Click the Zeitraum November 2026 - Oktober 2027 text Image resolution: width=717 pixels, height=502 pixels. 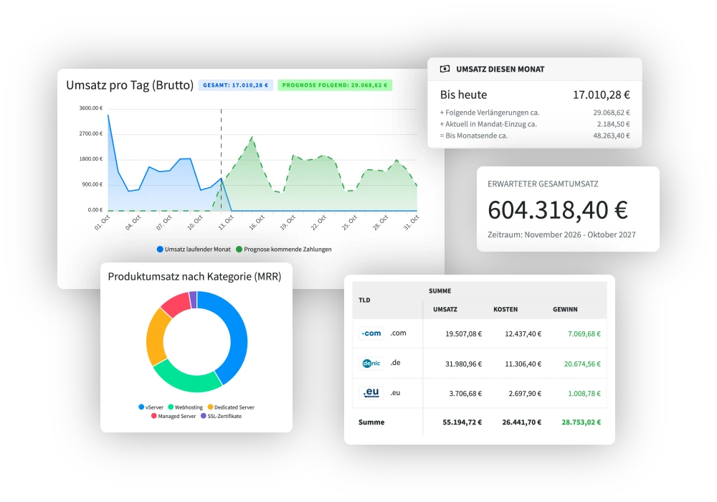(x=561, y=235)
